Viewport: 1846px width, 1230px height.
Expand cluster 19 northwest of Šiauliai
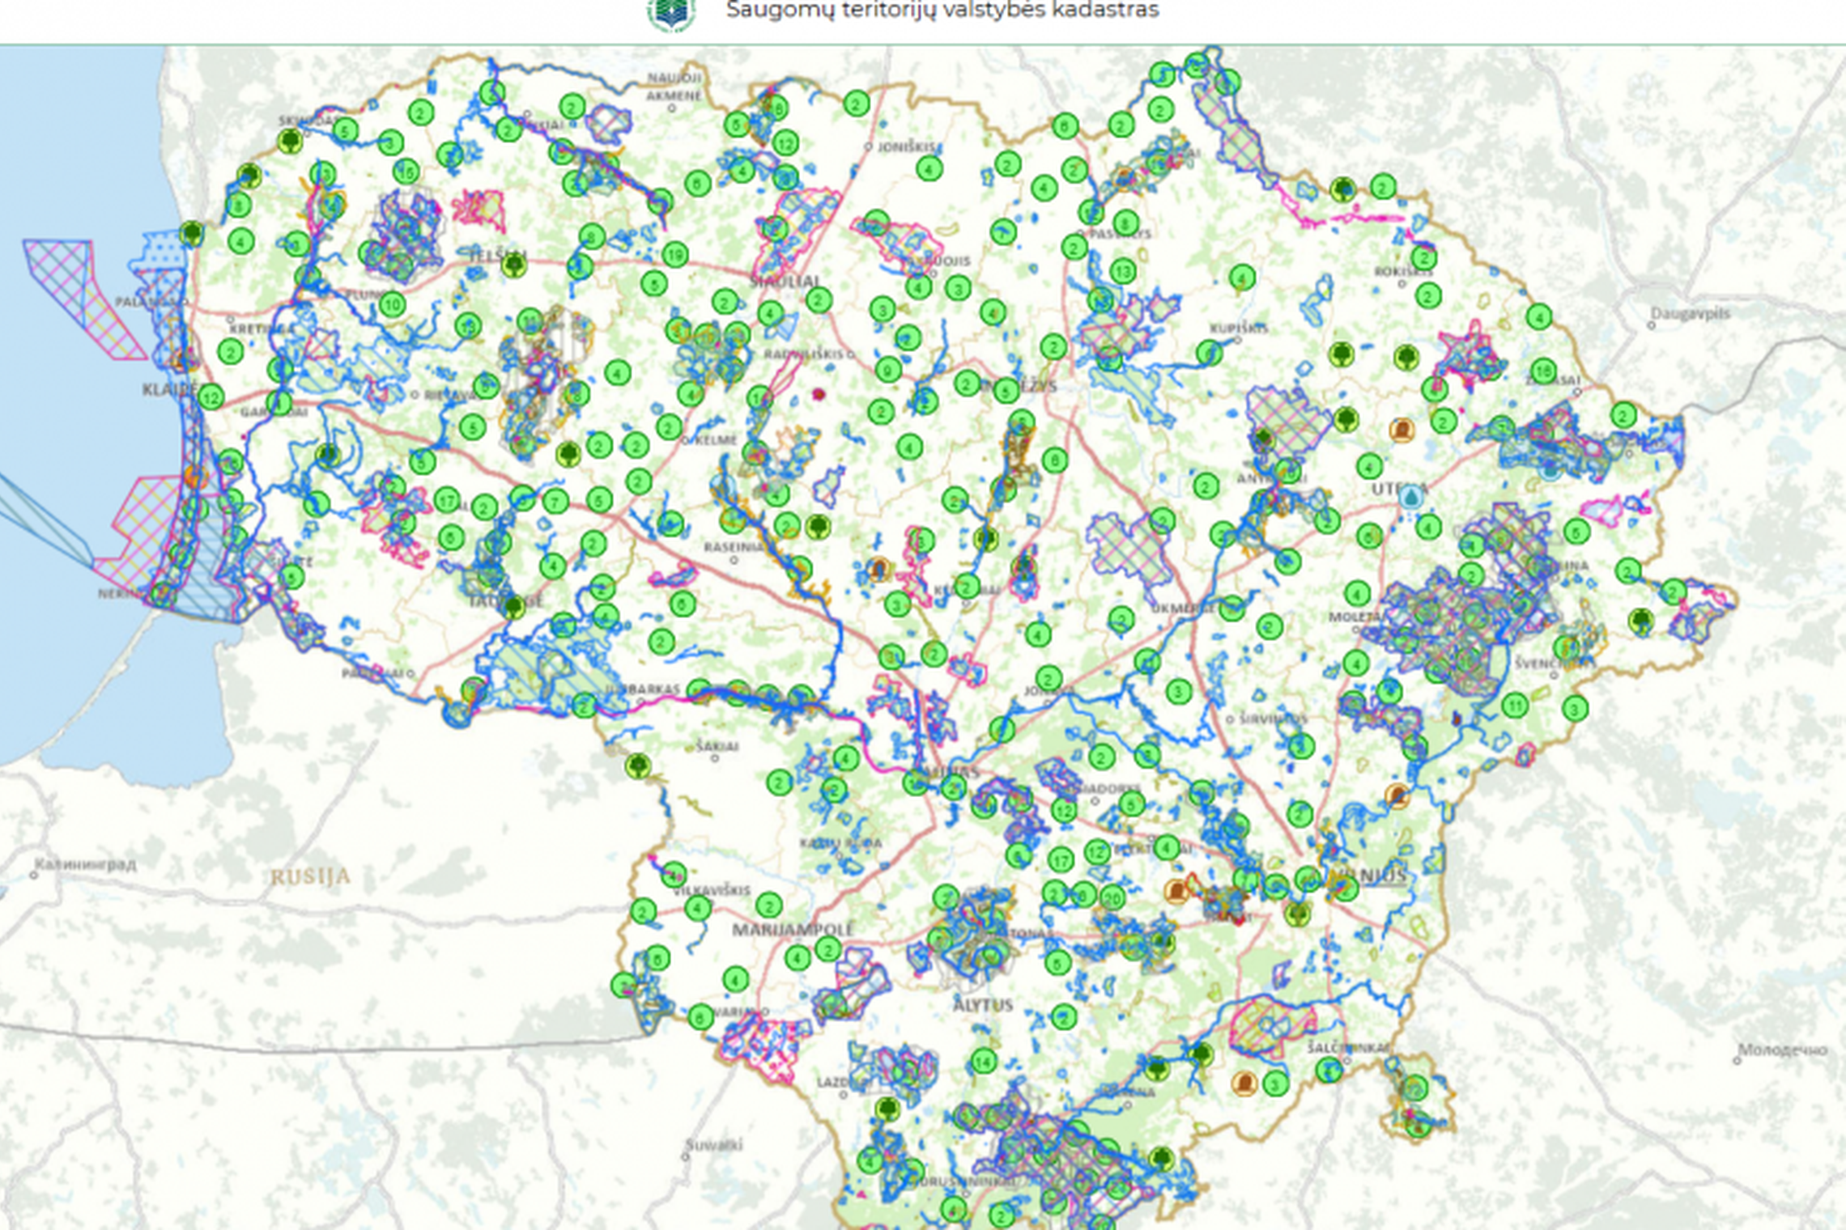675,255
